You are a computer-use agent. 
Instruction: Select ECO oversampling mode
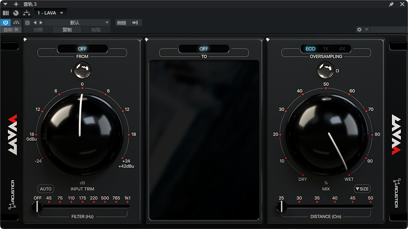point(310,49)
